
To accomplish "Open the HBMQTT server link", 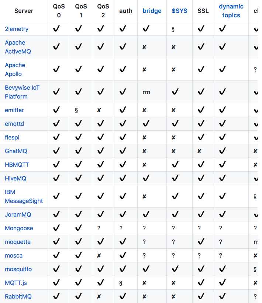I will pos(17,165).
